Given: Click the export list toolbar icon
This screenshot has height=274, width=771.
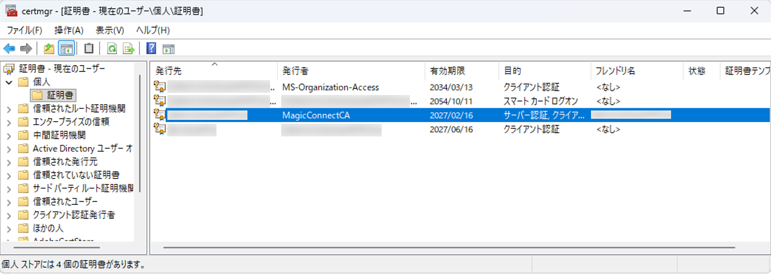Looking at the screenshot, I should 129,49.
